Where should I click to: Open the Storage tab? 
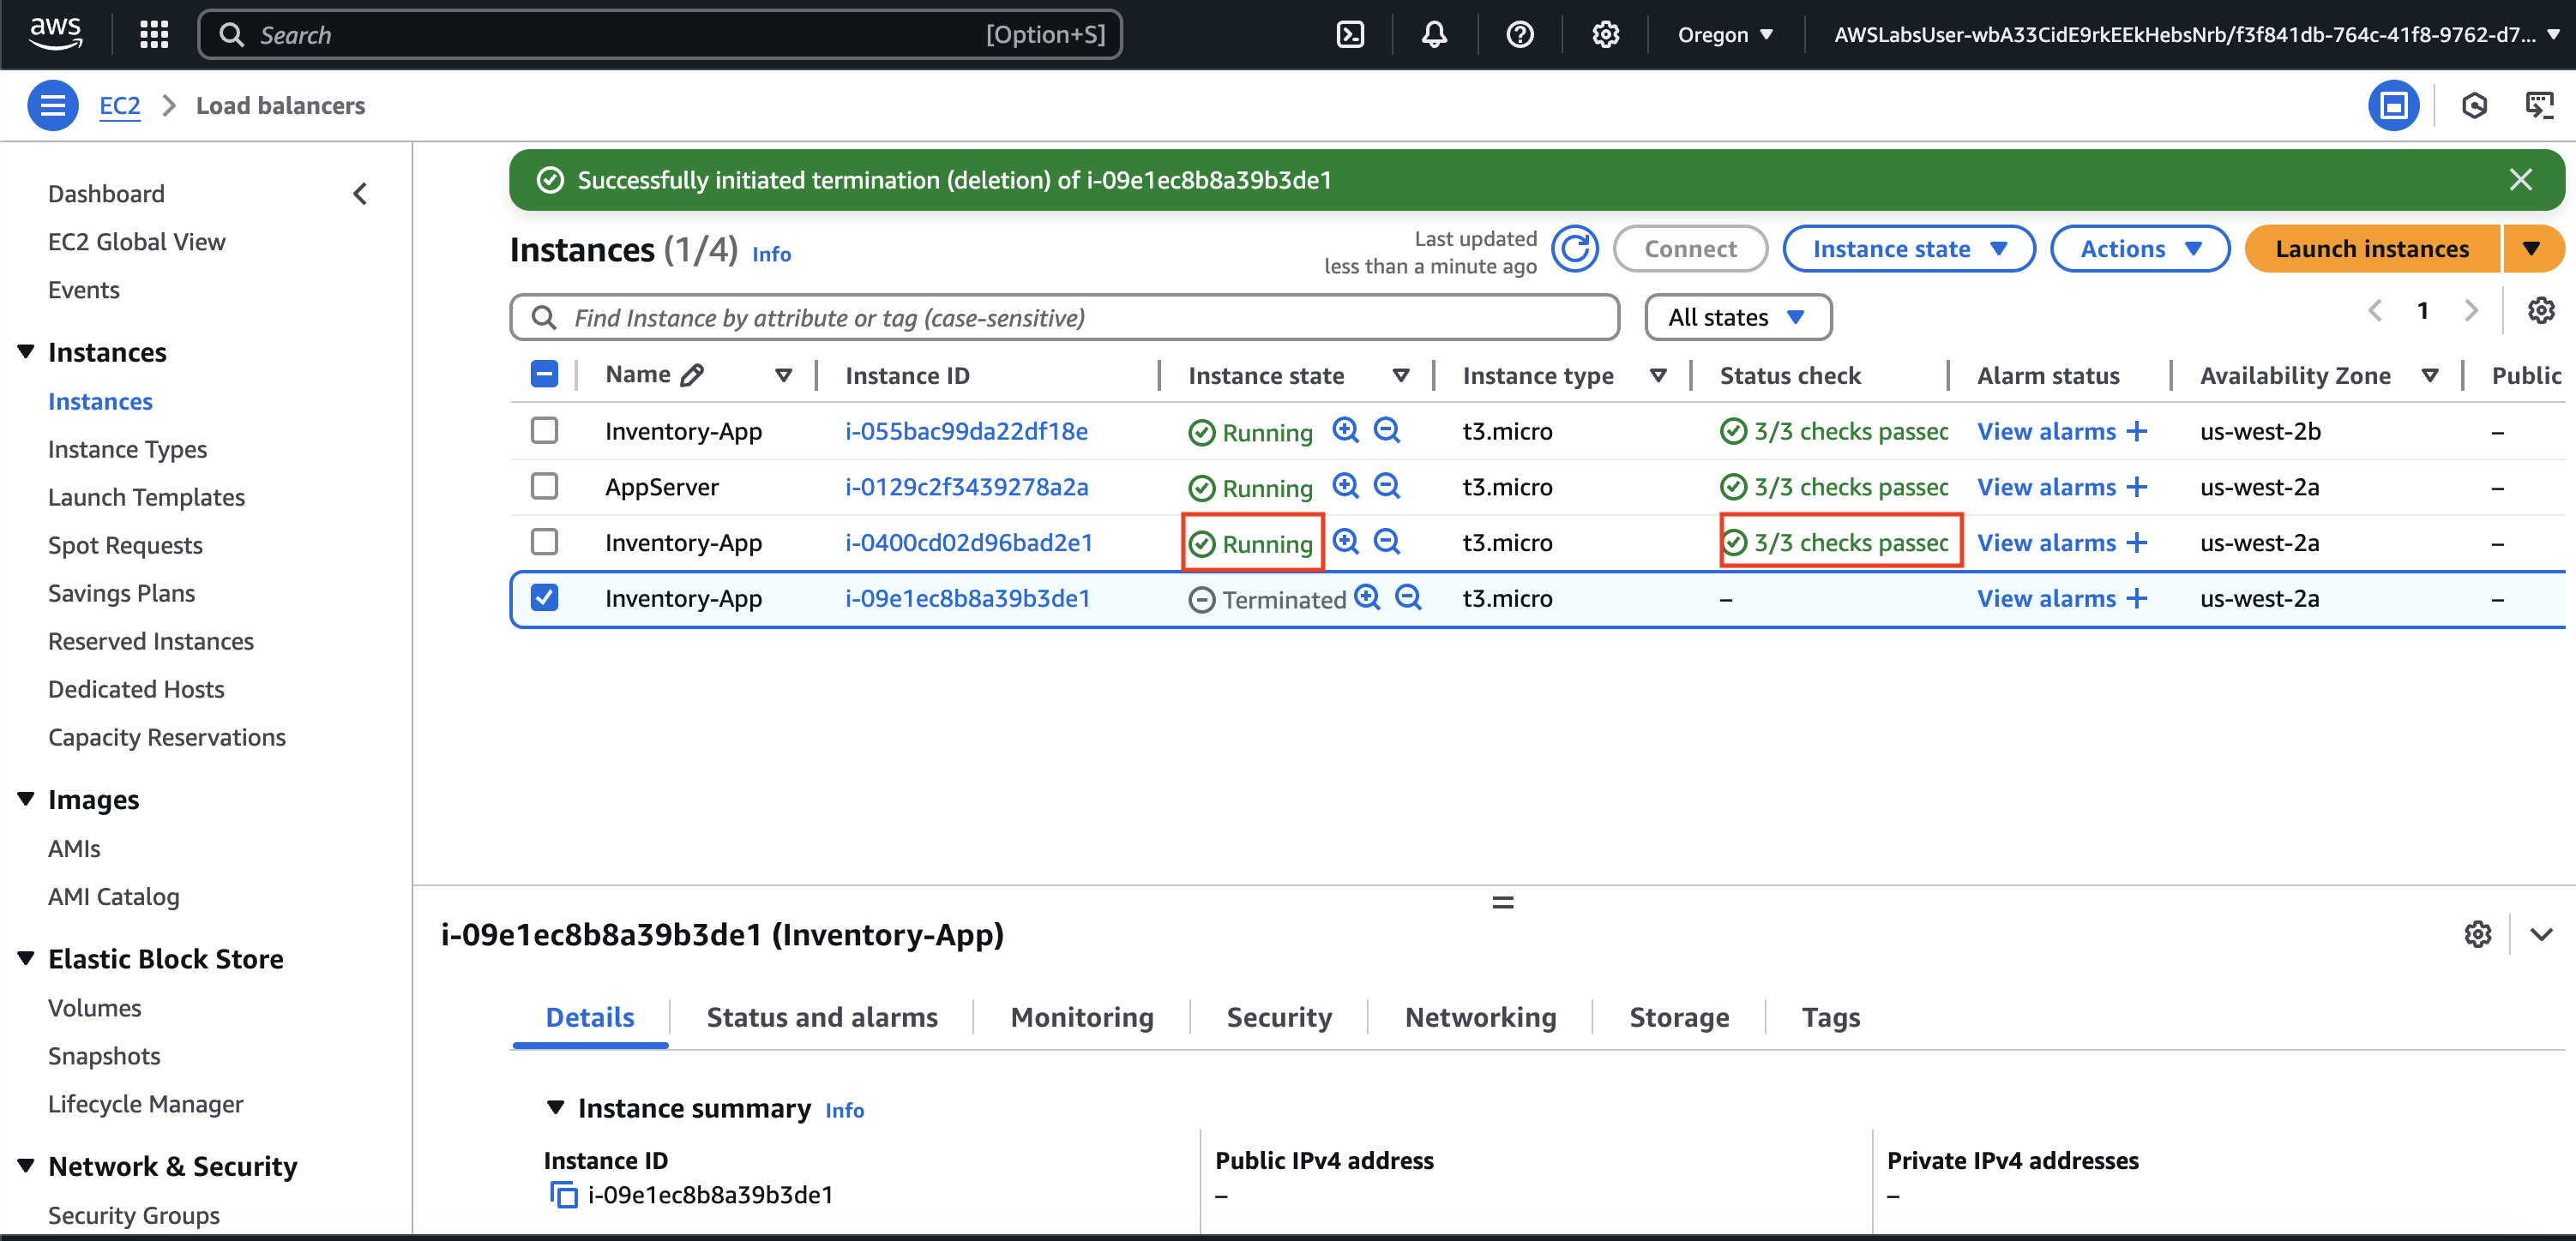point(1678,1017)
